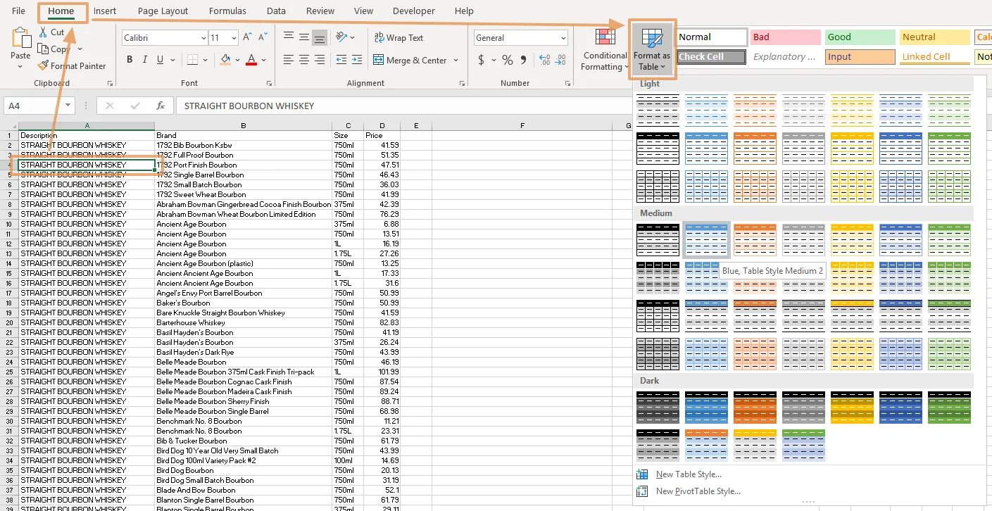The height and width of the screenshot is (511, 992).
Task: Select cell 'Baker's Bourbon'
Action: (x=243, y=303)
